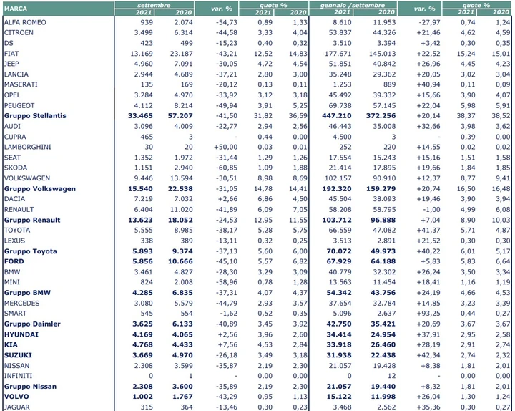The width and height of the screenshot is (515, 411).
Task: Click the VOLKSWAGEN brand name
Action: (27, 178)
